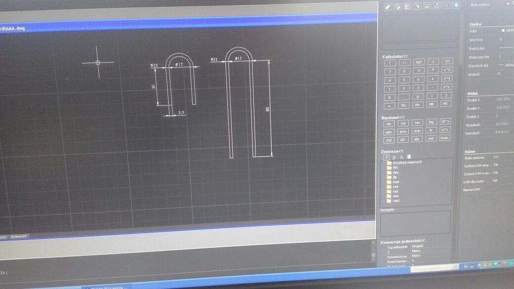Click the sin function button
This screenshot has height=289, width=514.
point(389,124)
